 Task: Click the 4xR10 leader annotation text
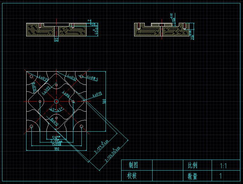click(97, 95)
